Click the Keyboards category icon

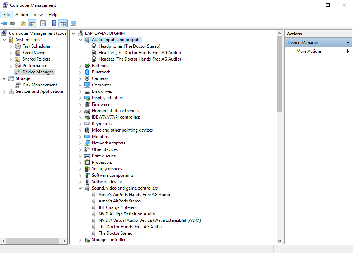coord(87,124)
